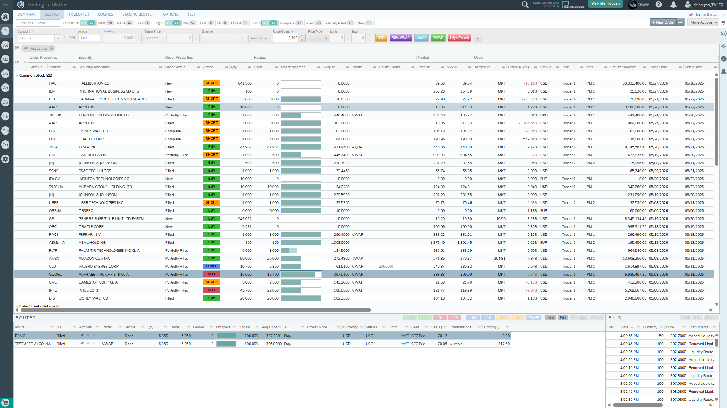Open the user profile icon
Image resolution: width=727 pixels, height=408 pixels.
[x=687, y=5]
